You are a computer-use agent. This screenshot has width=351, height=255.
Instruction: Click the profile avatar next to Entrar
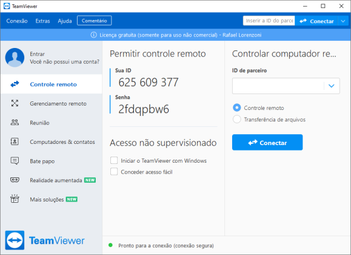tap(15, 58)
